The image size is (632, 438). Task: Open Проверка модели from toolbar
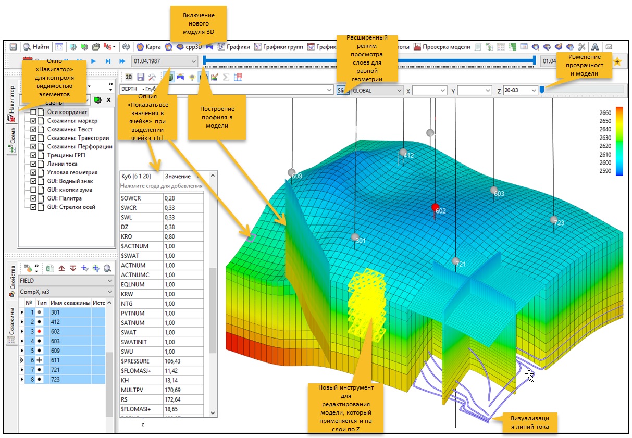coord(442,47)
